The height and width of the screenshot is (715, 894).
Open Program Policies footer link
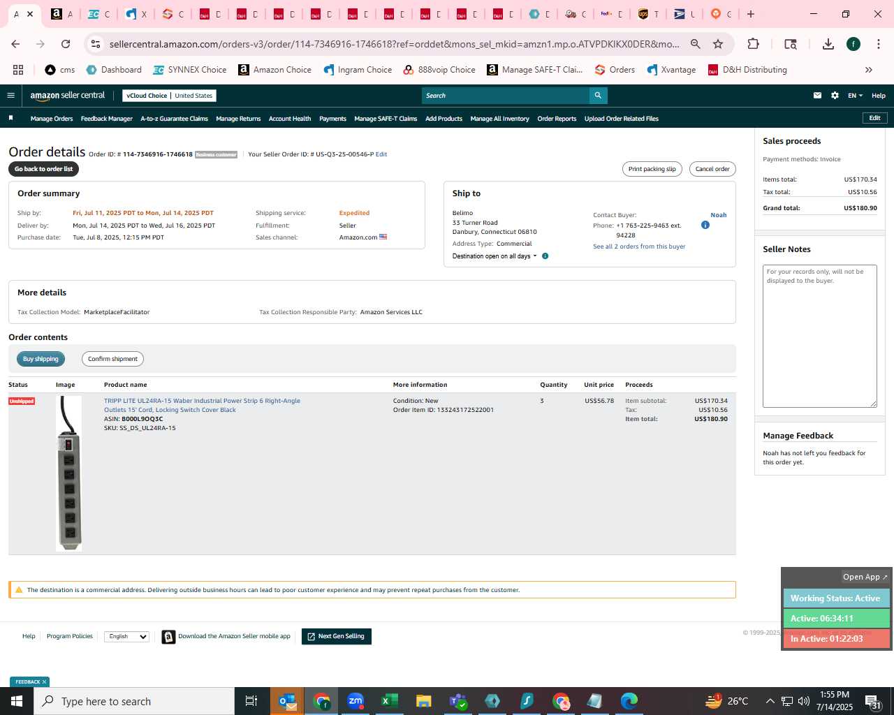point(69,636)
